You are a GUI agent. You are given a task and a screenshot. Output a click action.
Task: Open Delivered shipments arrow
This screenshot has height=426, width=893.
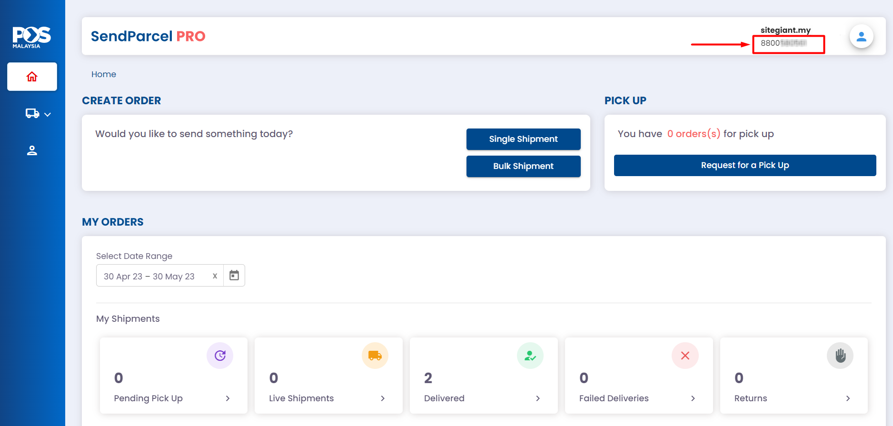538,398
